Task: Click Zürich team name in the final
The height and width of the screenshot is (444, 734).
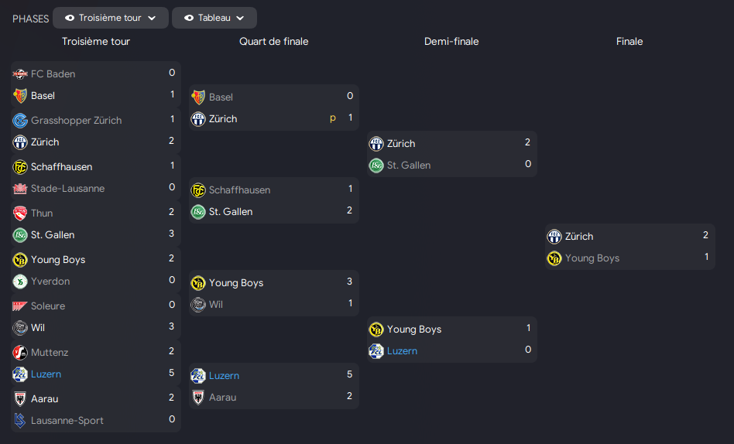Action: pos(579,237)
